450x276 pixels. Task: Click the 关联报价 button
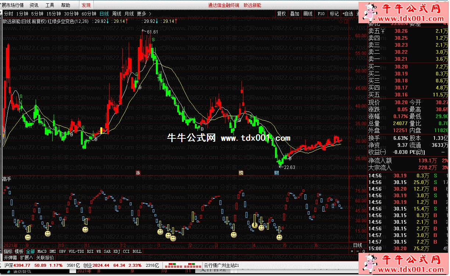pyautogui.click(x=45, y=258)
